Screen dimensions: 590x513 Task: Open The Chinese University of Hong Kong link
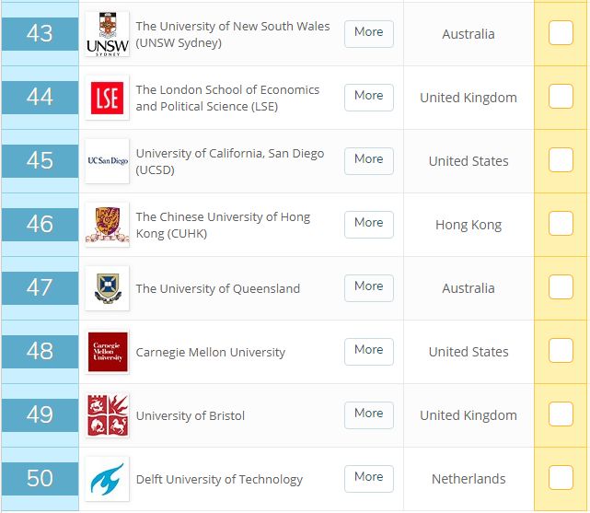pos(223,225)
